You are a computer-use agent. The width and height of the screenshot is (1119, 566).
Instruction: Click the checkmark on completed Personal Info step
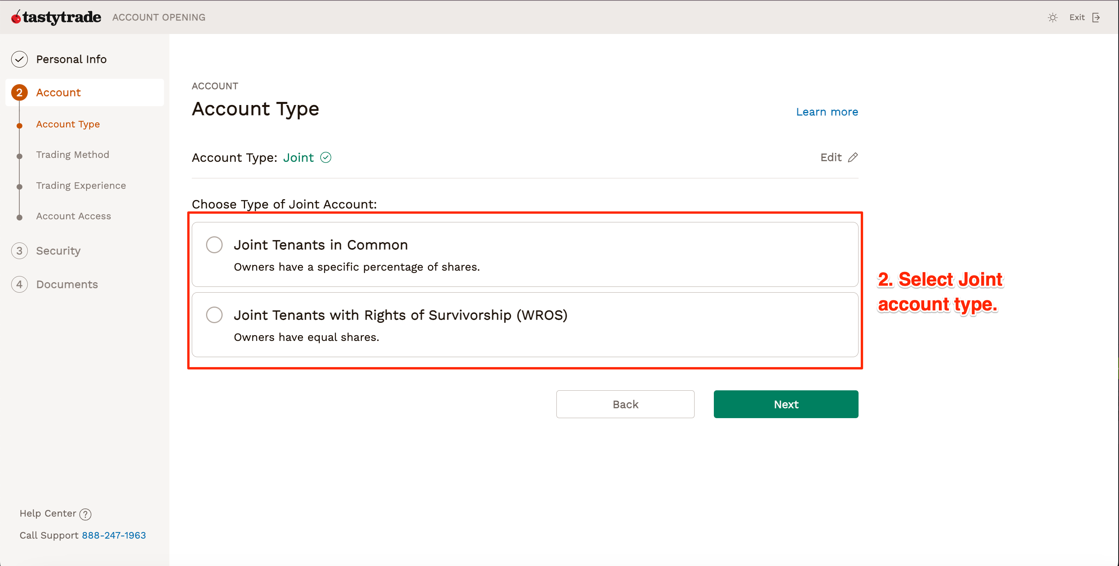click(x=19, y=59)
